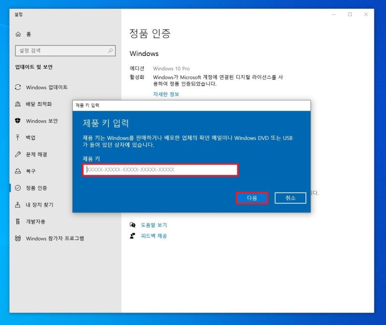Open the 자세한 정보 link

[166, 94]
